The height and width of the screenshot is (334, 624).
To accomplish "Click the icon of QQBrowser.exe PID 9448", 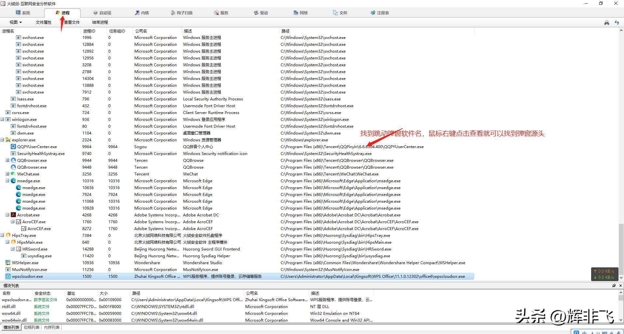I will pos(13,167).
